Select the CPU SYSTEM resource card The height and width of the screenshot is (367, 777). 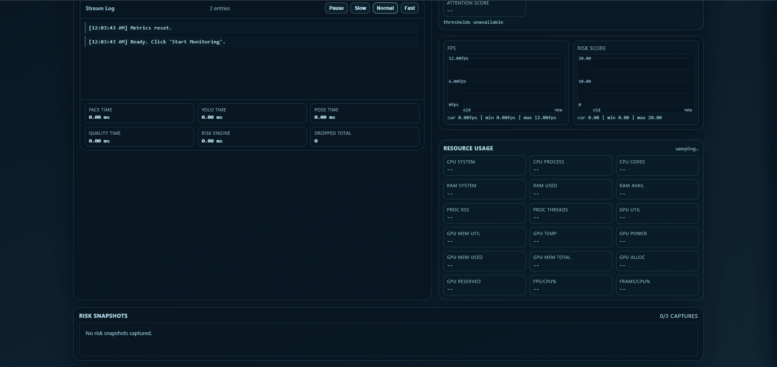[x=485, y=165]
